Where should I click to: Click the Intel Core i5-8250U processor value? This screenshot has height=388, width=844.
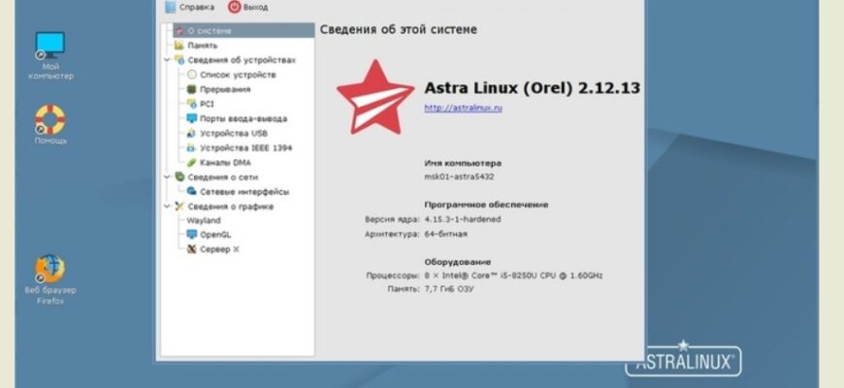513,275
